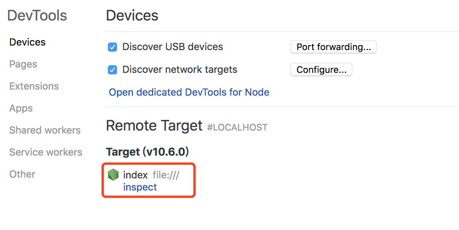Open dedicated DevTools for Node
The height and width of the screenshot is (230, 459).
pos(189,92)
